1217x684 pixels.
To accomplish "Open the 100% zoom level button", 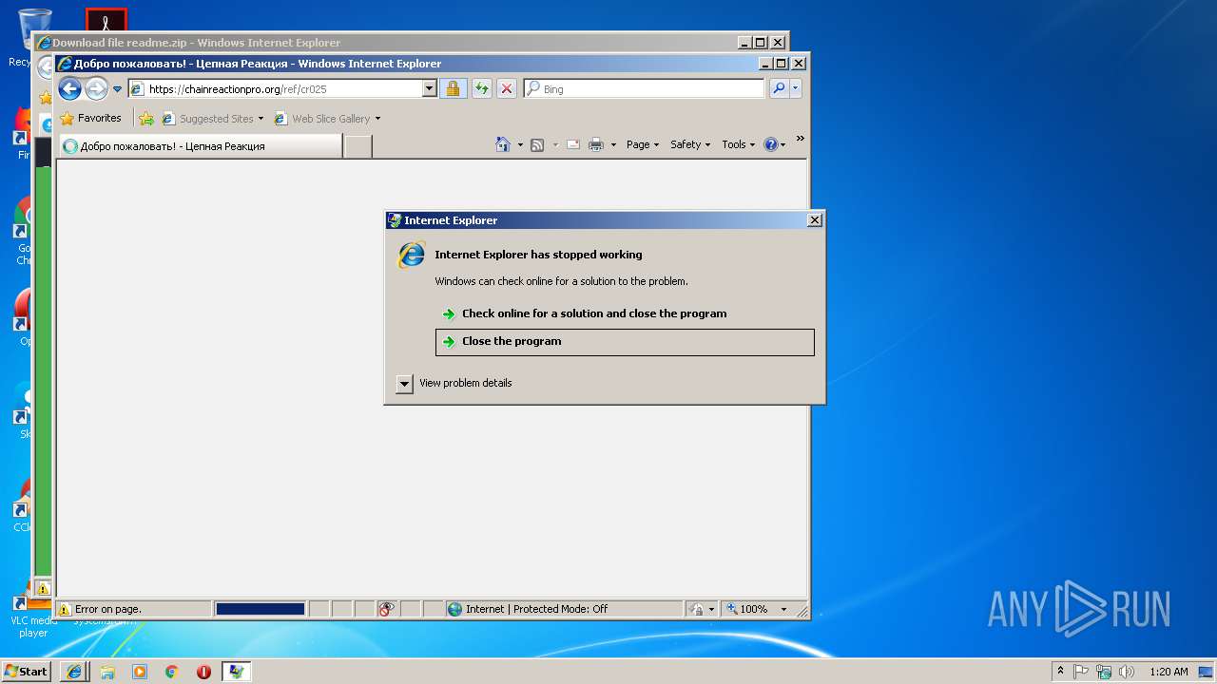I will [747, 609].
